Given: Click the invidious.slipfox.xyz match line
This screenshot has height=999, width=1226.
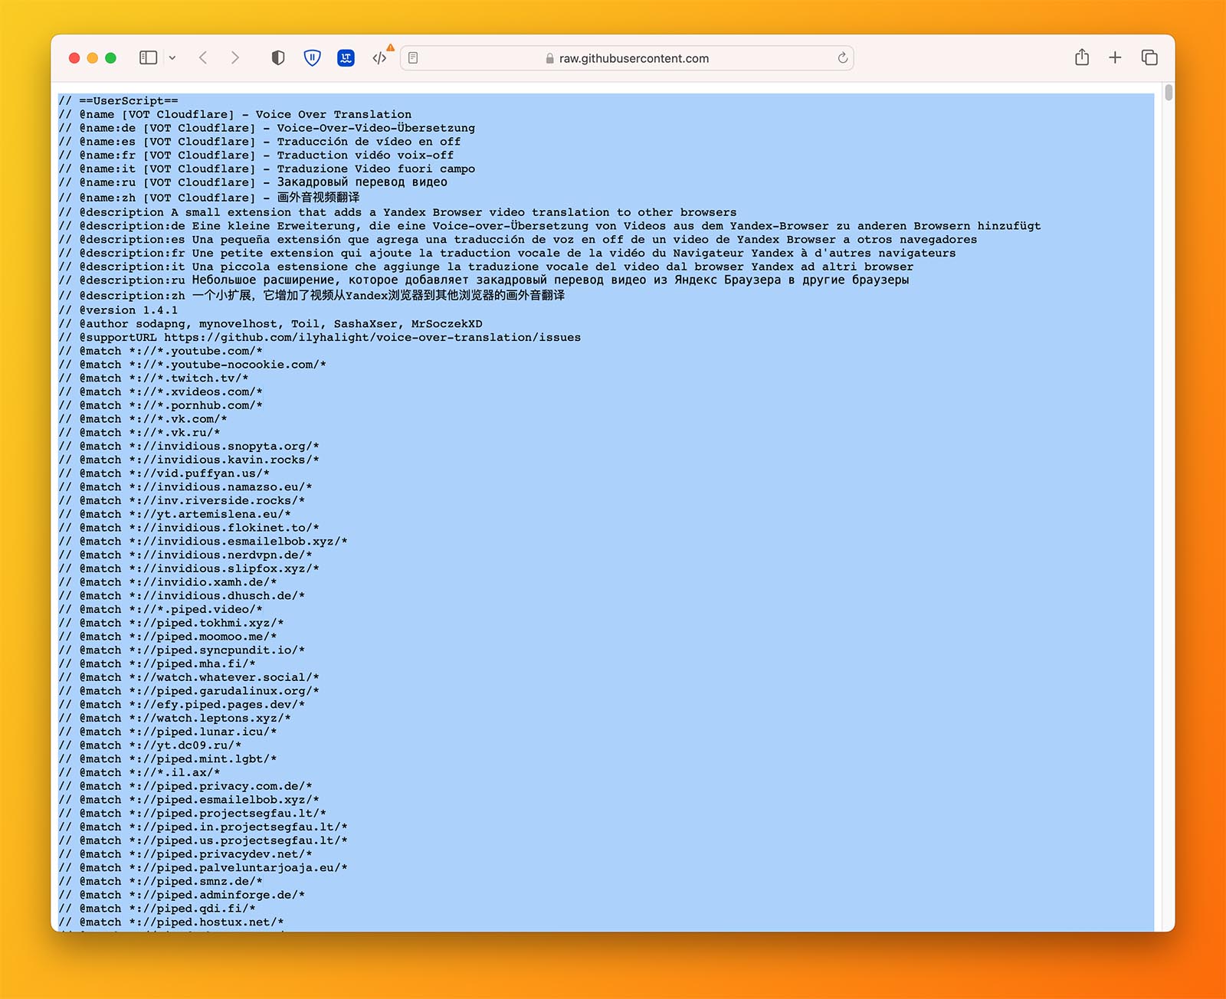Looking at the screenshot, I should pyautogui.click(x=189, y=569).
